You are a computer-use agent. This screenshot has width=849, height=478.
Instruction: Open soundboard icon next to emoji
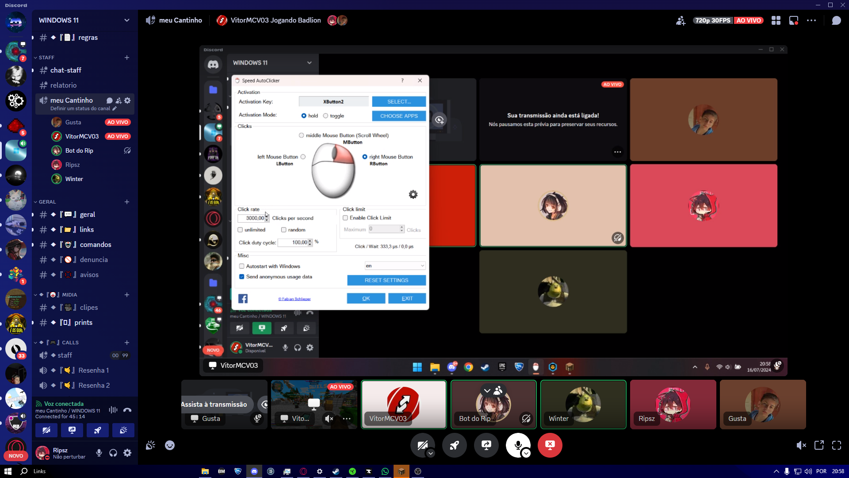click(x=150, y=445)
